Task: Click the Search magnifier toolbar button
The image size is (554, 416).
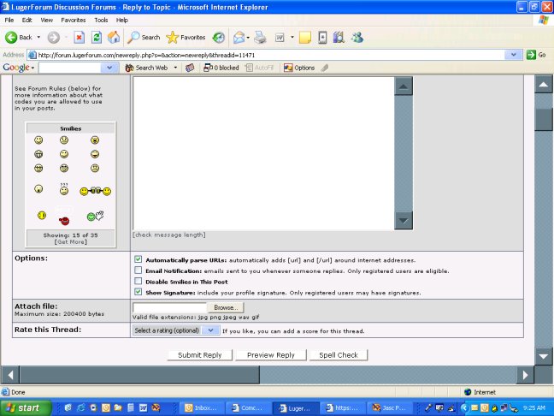Action: [144, 38]
